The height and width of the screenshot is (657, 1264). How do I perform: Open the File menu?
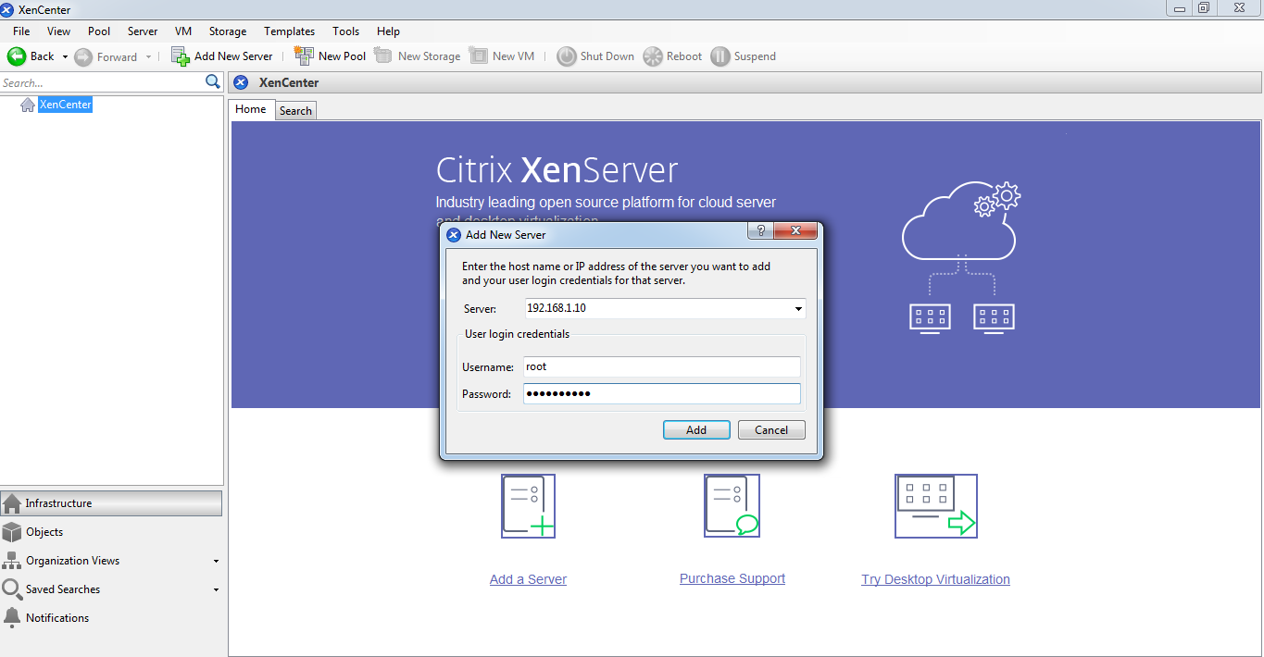[21, 31]
